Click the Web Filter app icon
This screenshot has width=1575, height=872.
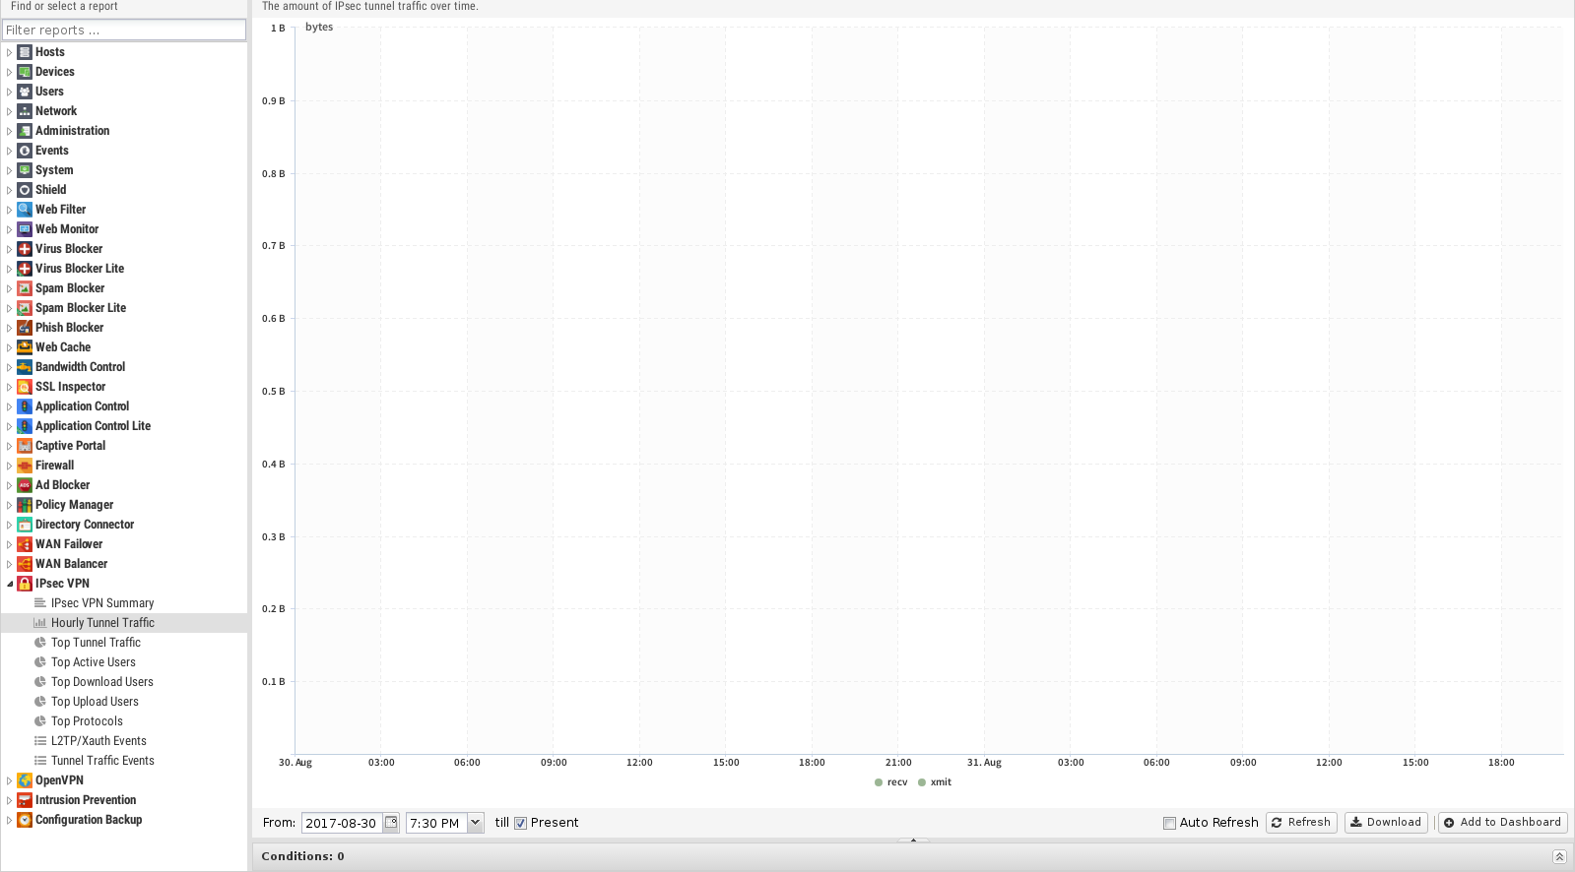[x=25, y=210]
